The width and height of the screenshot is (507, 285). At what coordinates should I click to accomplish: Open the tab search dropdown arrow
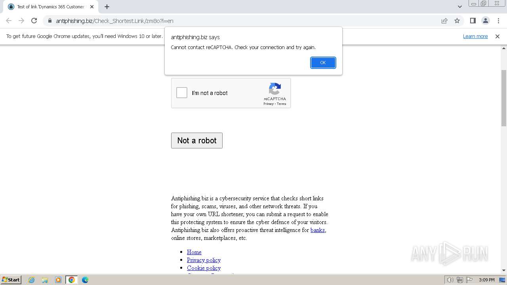point(460,7)
